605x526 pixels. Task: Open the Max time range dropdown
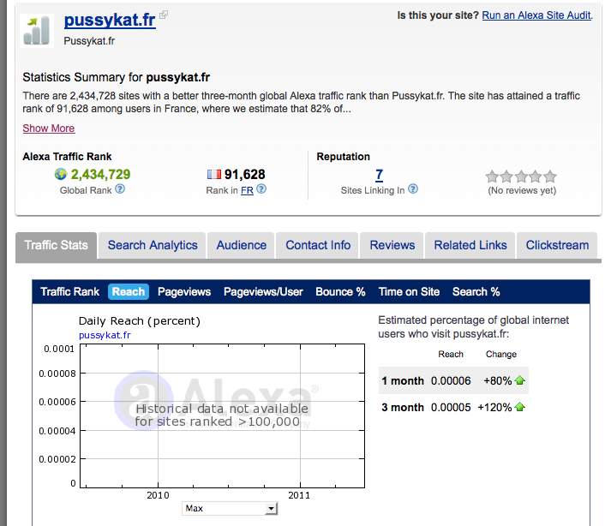click(231, 508)
